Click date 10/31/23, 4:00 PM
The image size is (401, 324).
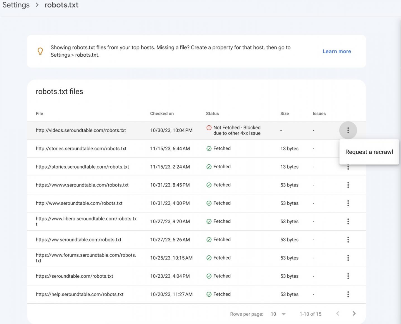click(x=170, y=203)
